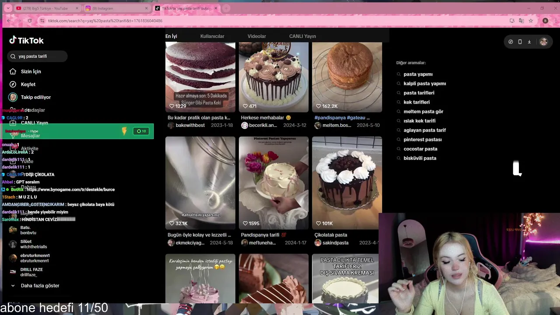This screenshot has width=560, height=315.
Task: Open the TikTok profile avatar menu
Action: click(543, 42)
